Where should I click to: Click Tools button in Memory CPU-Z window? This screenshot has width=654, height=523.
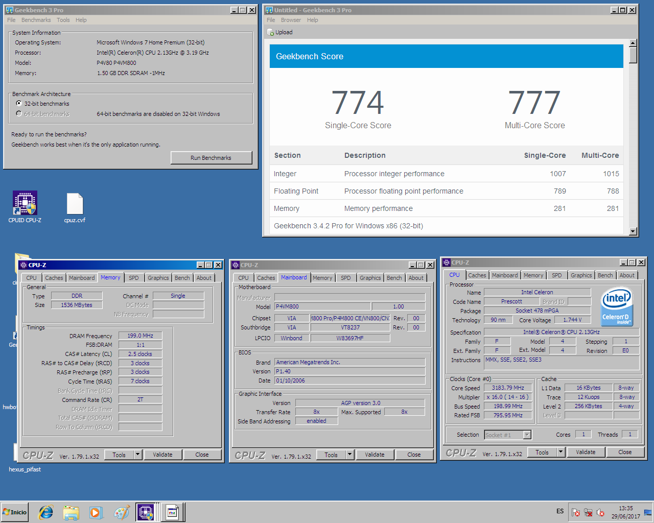click(x=119, y=455)
